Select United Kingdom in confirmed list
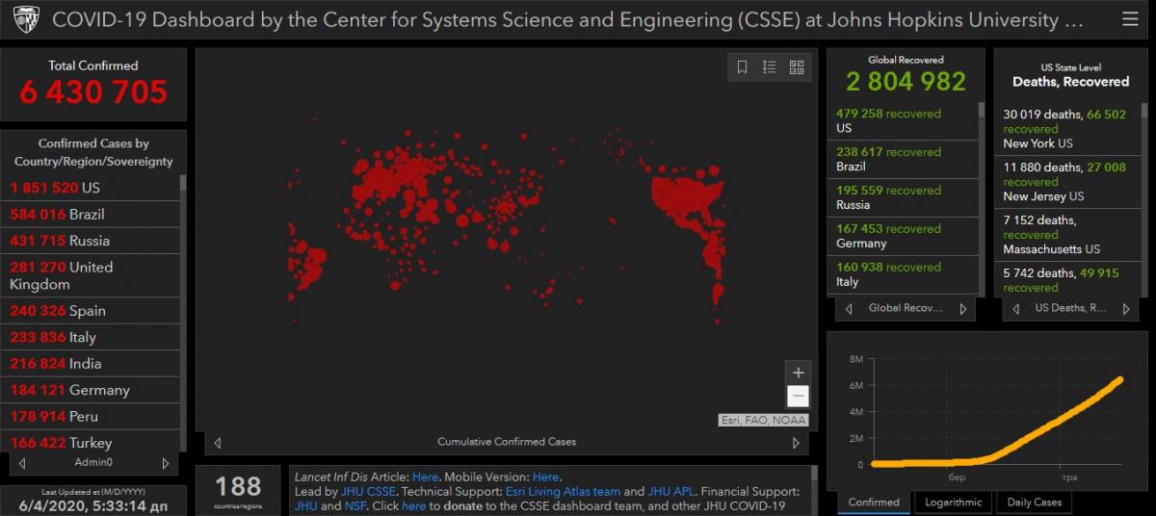1156x516 pixels. [x=91, y=275]
